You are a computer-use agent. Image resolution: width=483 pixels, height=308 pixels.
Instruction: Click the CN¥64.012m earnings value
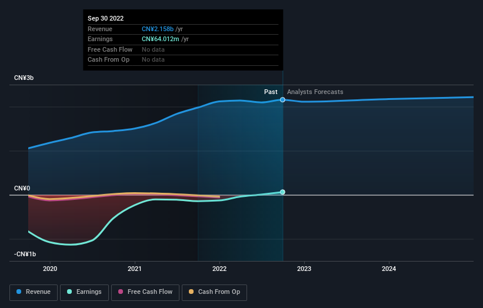160,39
